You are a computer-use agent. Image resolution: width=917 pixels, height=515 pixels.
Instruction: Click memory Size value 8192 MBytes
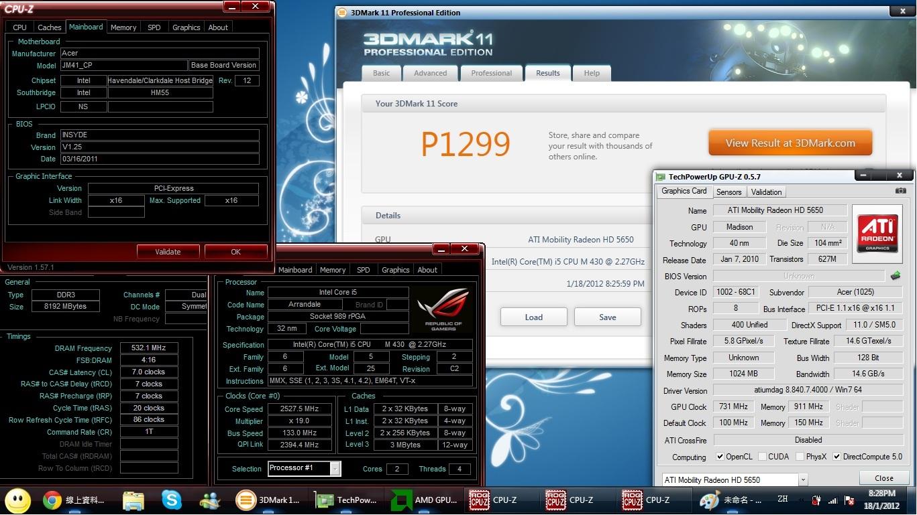64,307
